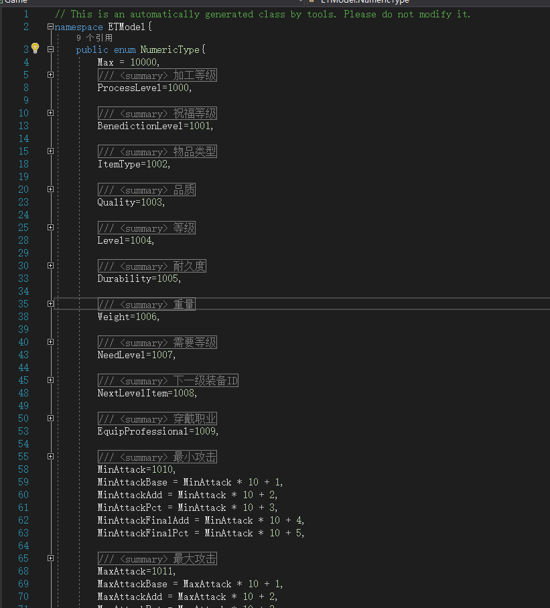Expand the 物品类型 summary comment
550x608 pixels.
[x=50, y=151]
